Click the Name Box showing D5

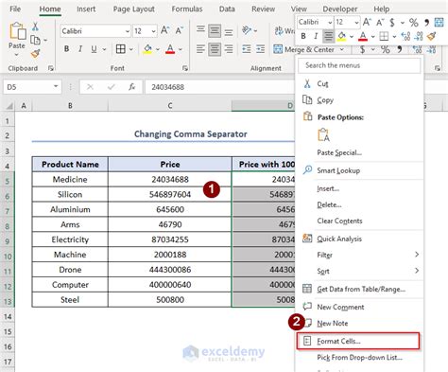tap(32, 87)
